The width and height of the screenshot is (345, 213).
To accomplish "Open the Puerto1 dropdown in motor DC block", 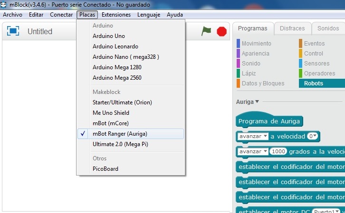I will click(328, 211).
